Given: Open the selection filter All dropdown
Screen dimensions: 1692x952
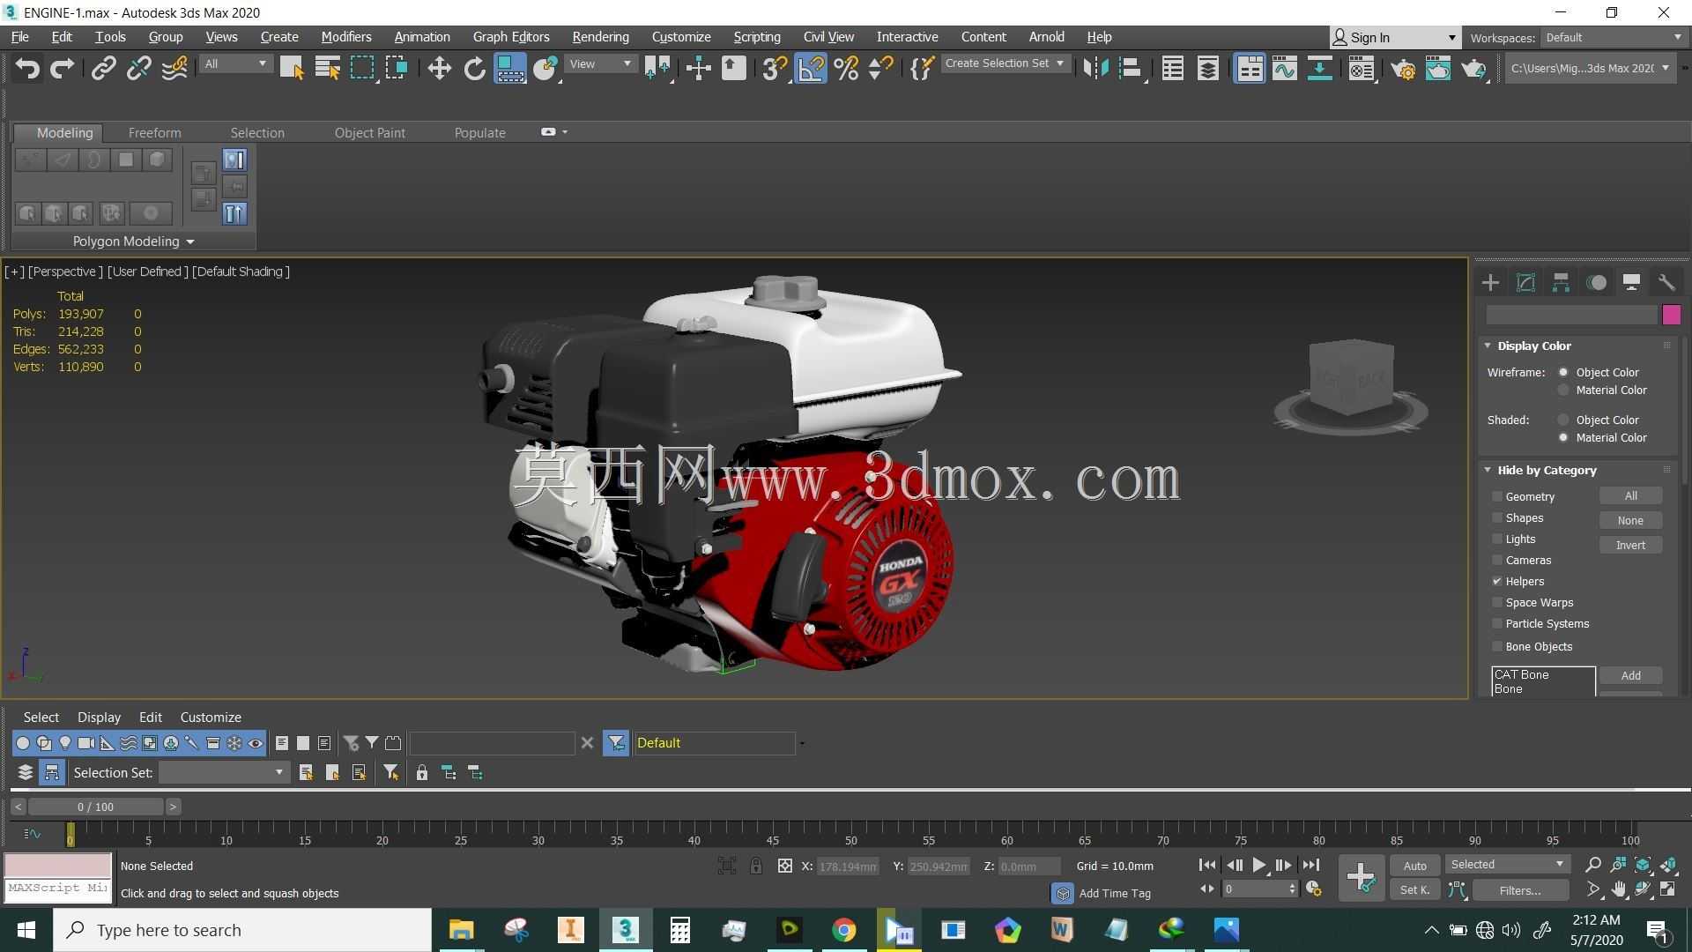Looking at the screenshot, I should (x=235, y=63).
